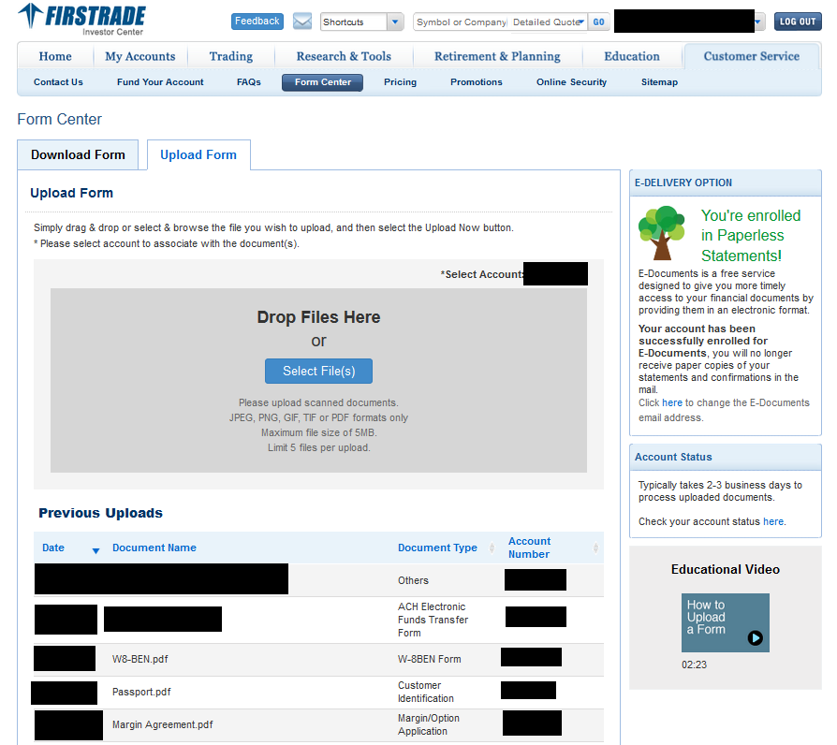The height and width of the screenshot is (745, 837).
Task: Click the Feedback button
Action: tap(257, 22)
